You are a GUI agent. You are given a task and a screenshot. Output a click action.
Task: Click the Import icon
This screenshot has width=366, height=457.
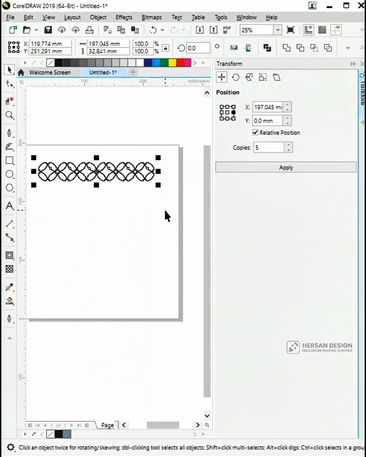(200, 30)
